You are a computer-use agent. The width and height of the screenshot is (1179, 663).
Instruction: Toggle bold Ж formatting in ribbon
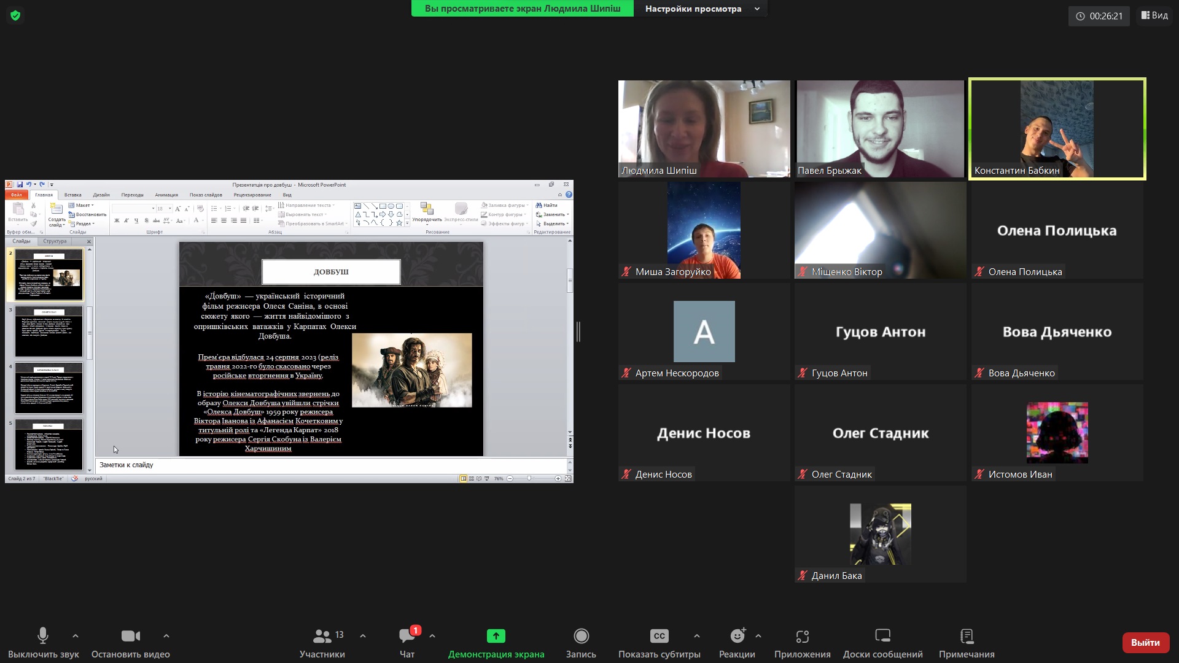coord(117,220)
